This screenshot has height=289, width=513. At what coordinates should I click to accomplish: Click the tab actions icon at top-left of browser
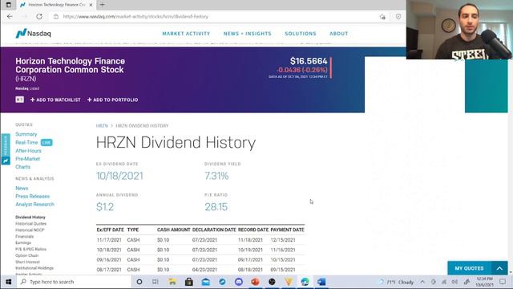(9, 5)
